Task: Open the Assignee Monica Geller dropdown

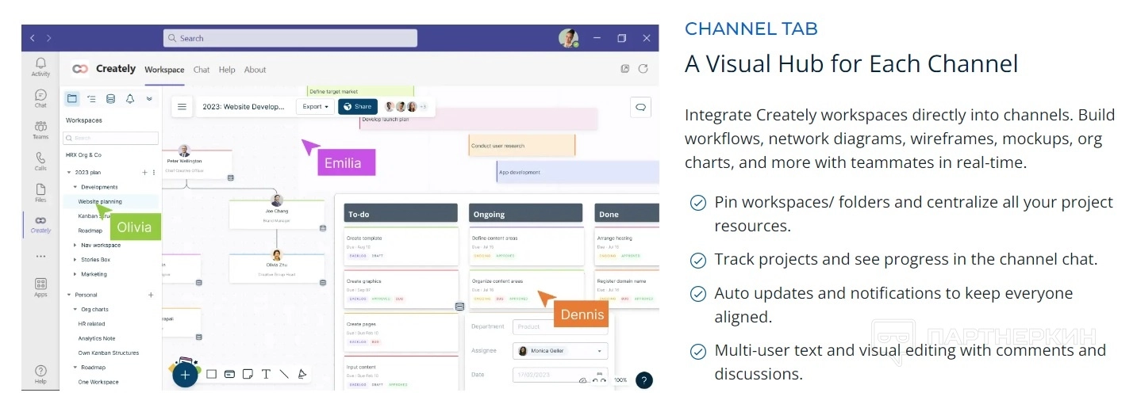Action: click(x=560, y=351)
